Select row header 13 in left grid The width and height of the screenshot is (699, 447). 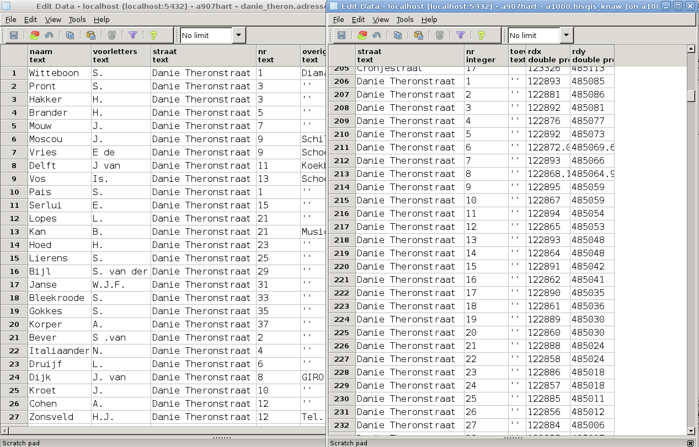pyautogui.click(x=14, y=231)
